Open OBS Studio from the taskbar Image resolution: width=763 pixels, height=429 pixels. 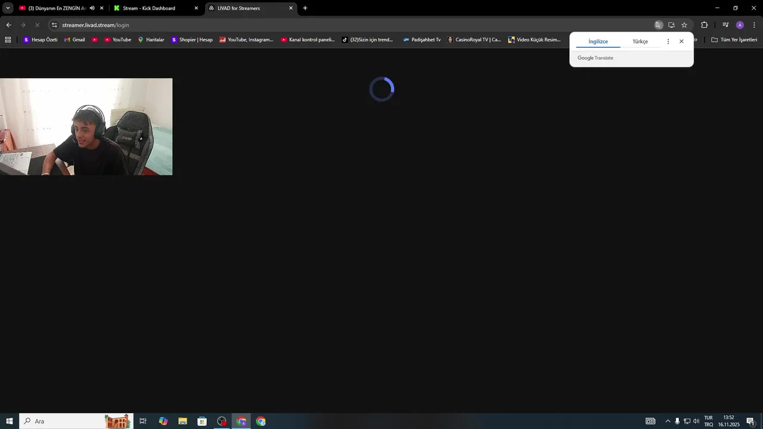222,421
